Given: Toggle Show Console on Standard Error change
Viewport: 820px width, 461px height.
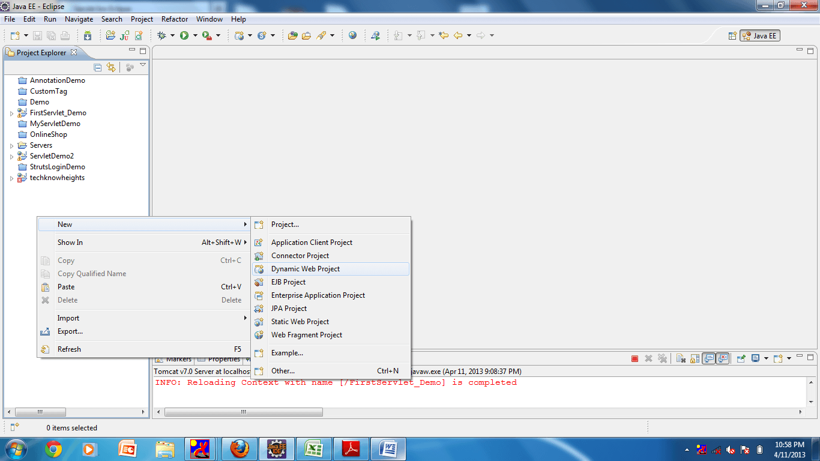Looking at the screenshot, I should 723,358.
